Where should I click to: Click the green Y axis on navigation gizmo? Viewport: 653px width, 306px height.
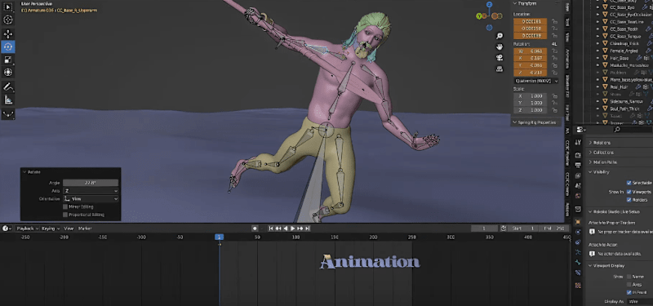click(479, 16)
